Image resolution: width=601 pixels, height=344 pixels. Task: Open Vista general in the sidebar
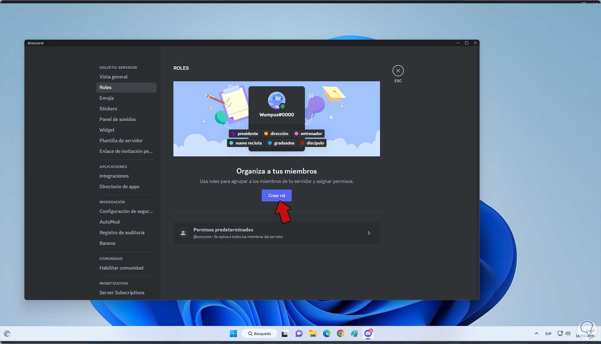tap(126, 77)
